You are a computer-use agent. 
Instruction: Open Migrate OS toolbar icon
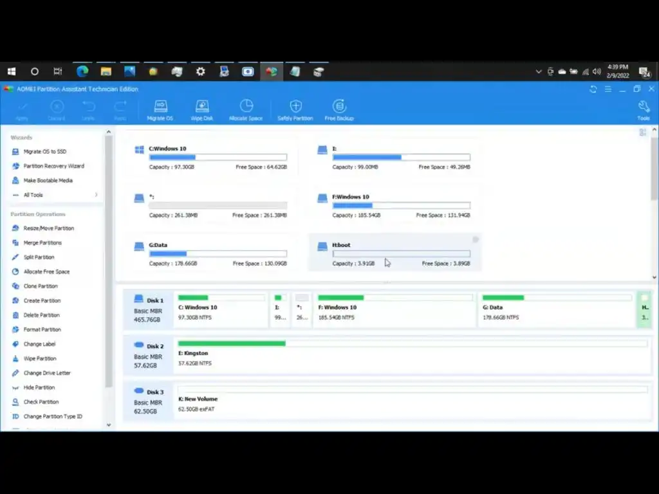tap(160, 110)
